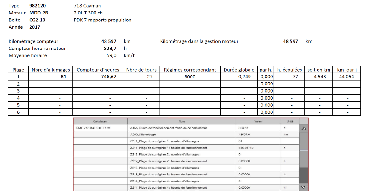Select Z212 Plage de surrégime 2 allumages row
This screenshot has height=195, width=378.
coord(186,155)
